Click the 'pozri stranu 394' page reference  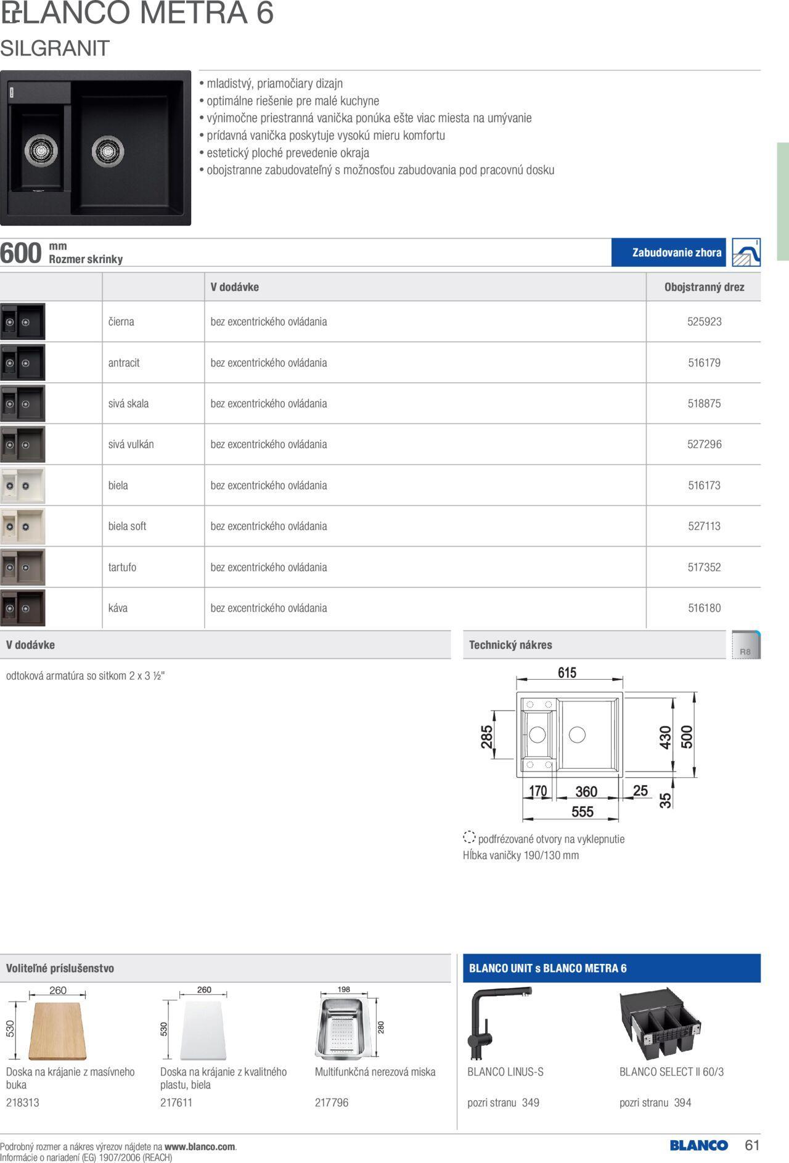pyautogui.click(x=655, y=1103)
